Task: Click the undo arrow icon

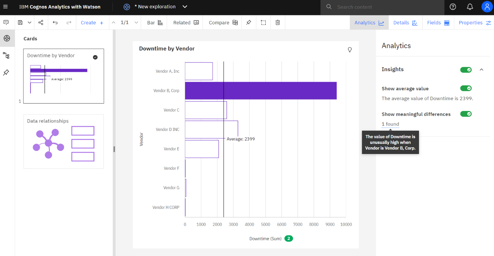Action: click(x=55, y=22)
